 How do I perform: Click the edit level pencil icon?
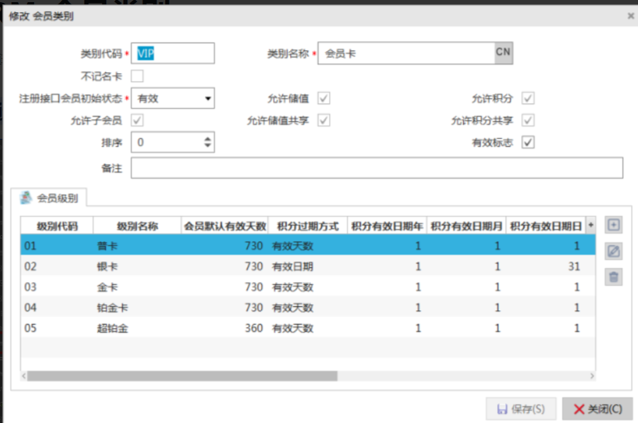(614, 251)
